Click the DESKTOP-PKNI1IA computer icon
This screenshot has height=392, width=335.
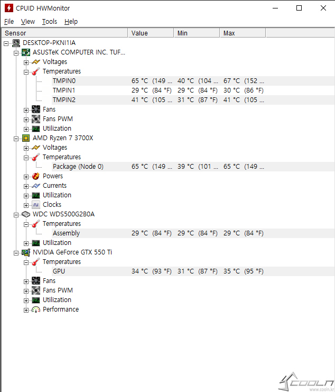tap(16, 43)
